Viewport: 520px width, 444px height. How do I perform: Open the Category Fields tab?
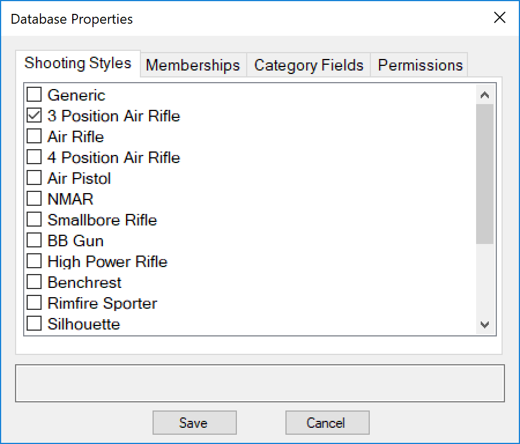coord(309,65)
